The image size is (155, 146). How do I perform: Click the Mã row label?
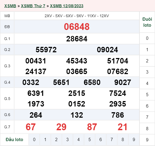coord(7,16)
